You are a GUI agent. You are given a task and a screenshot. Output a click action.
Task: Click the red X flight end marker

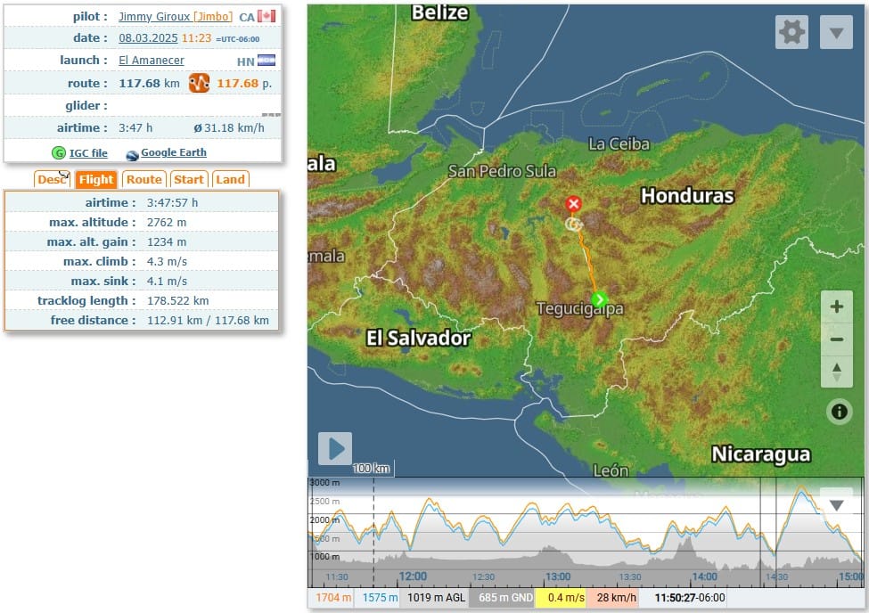573,203
